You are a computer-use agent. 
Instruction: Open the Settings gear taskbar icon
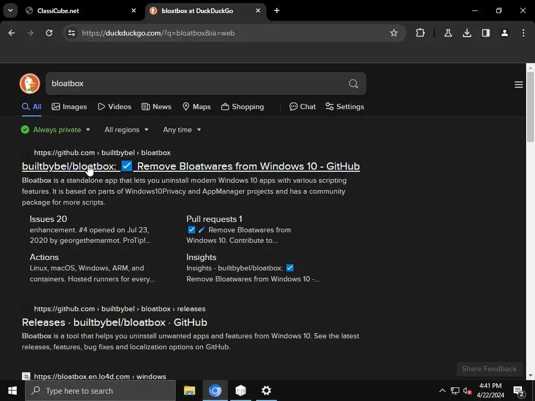(x=266, y=391)
